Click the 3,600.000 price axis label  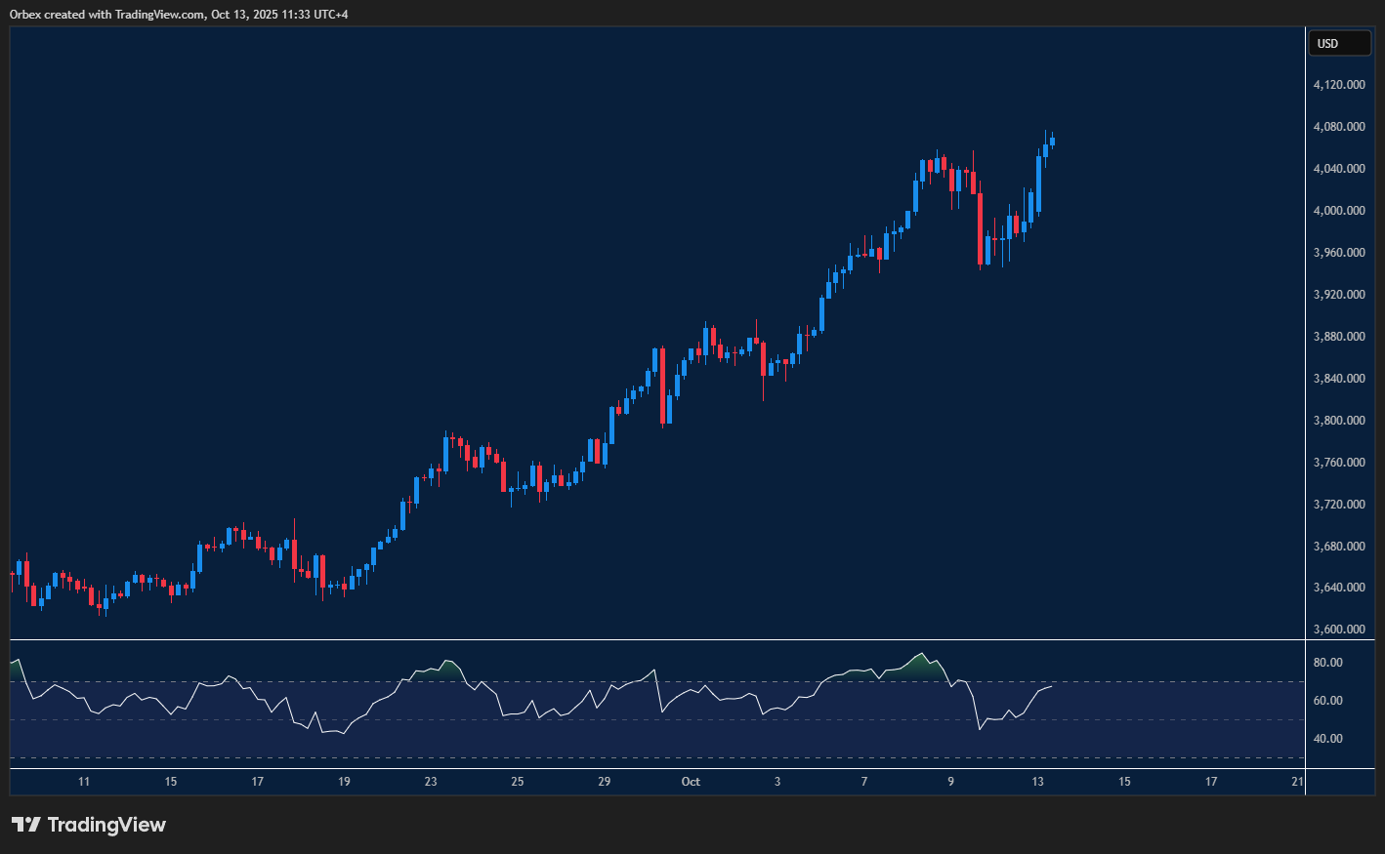coord(1339,630)
